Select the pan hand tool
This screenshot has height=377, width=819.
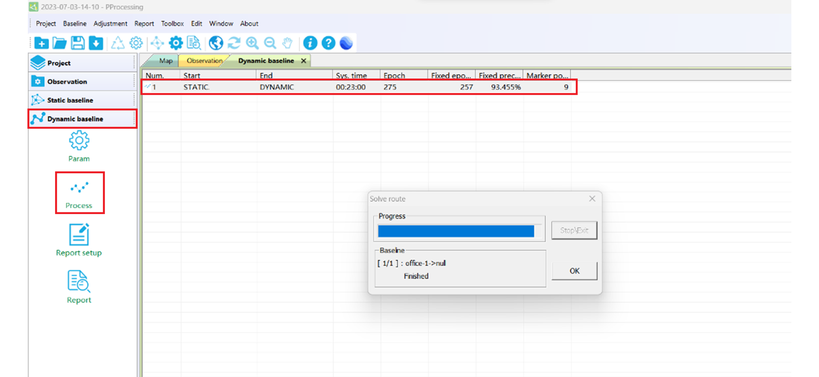click(x=288, y=43)
